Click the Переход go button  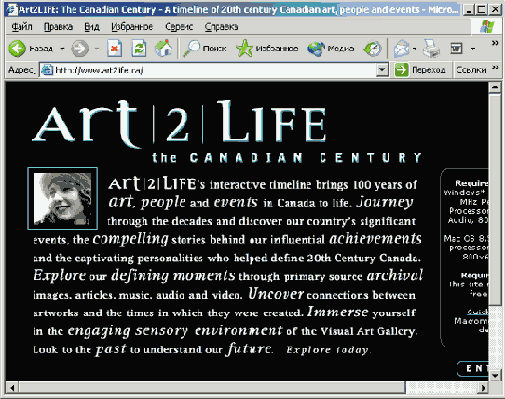(x=420, y=70)
